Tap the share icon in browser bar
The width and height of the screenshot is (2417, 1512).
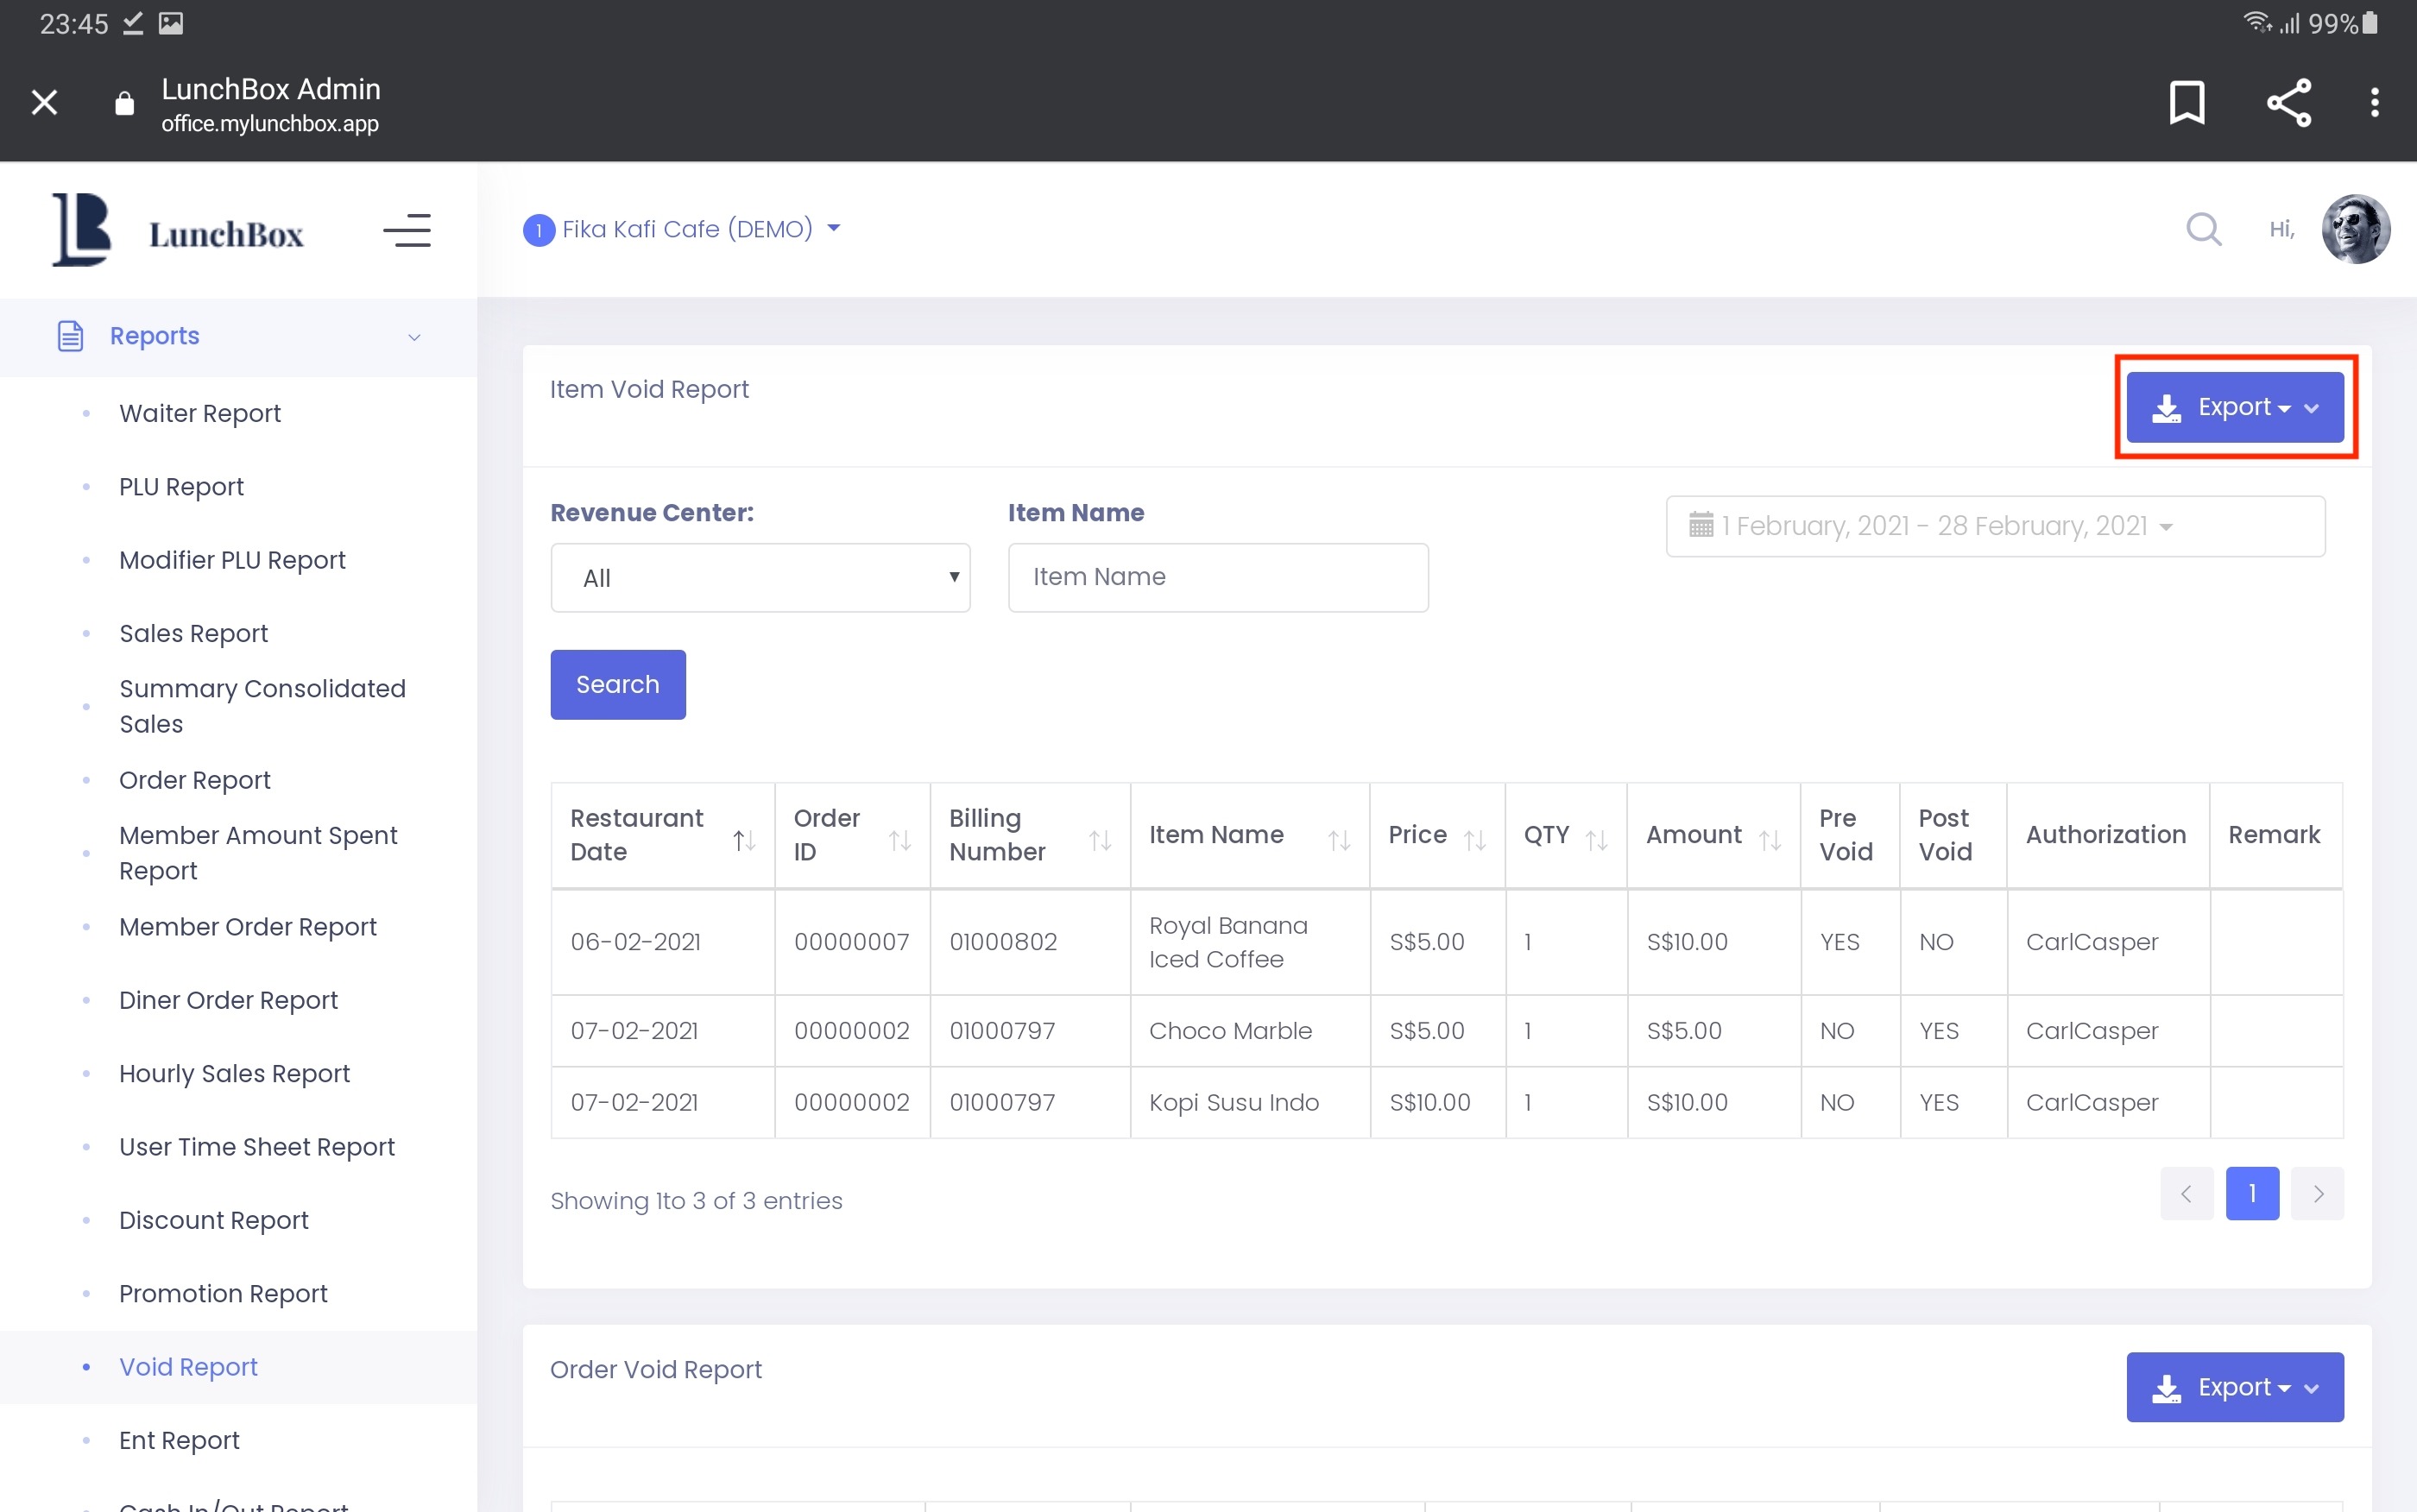pyautogui.click(x=2288, y=102)
